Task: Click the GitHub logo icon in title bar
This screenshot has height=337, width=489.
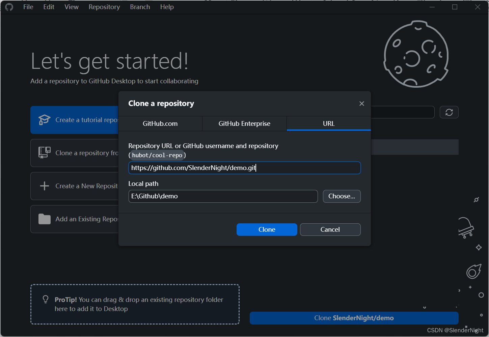Action: coord(9,7)
